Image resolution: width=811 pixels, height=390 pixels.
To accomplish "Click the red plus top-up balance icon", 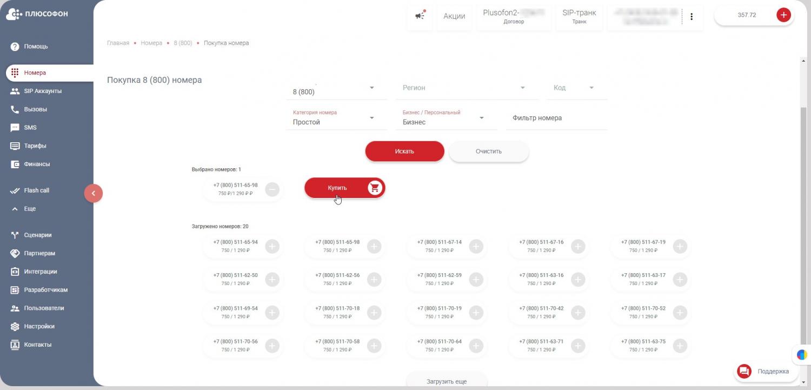I will [783, 15].
